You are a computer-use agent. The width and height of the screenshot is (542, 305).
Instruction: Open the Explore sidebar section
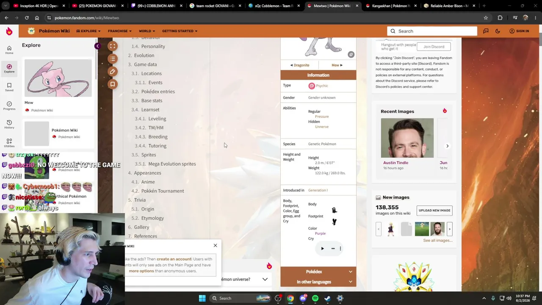(9, 69)
